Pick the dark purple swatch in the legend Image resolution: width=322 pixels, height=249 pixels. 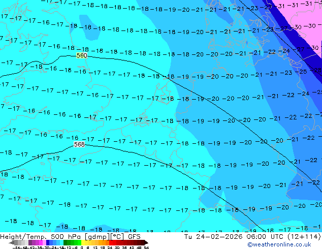coord(30,242)
